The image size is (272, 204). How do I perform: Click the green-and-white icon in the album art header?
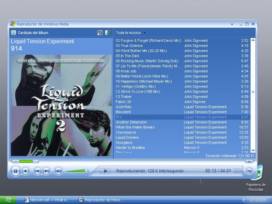[x=108, y=32]
